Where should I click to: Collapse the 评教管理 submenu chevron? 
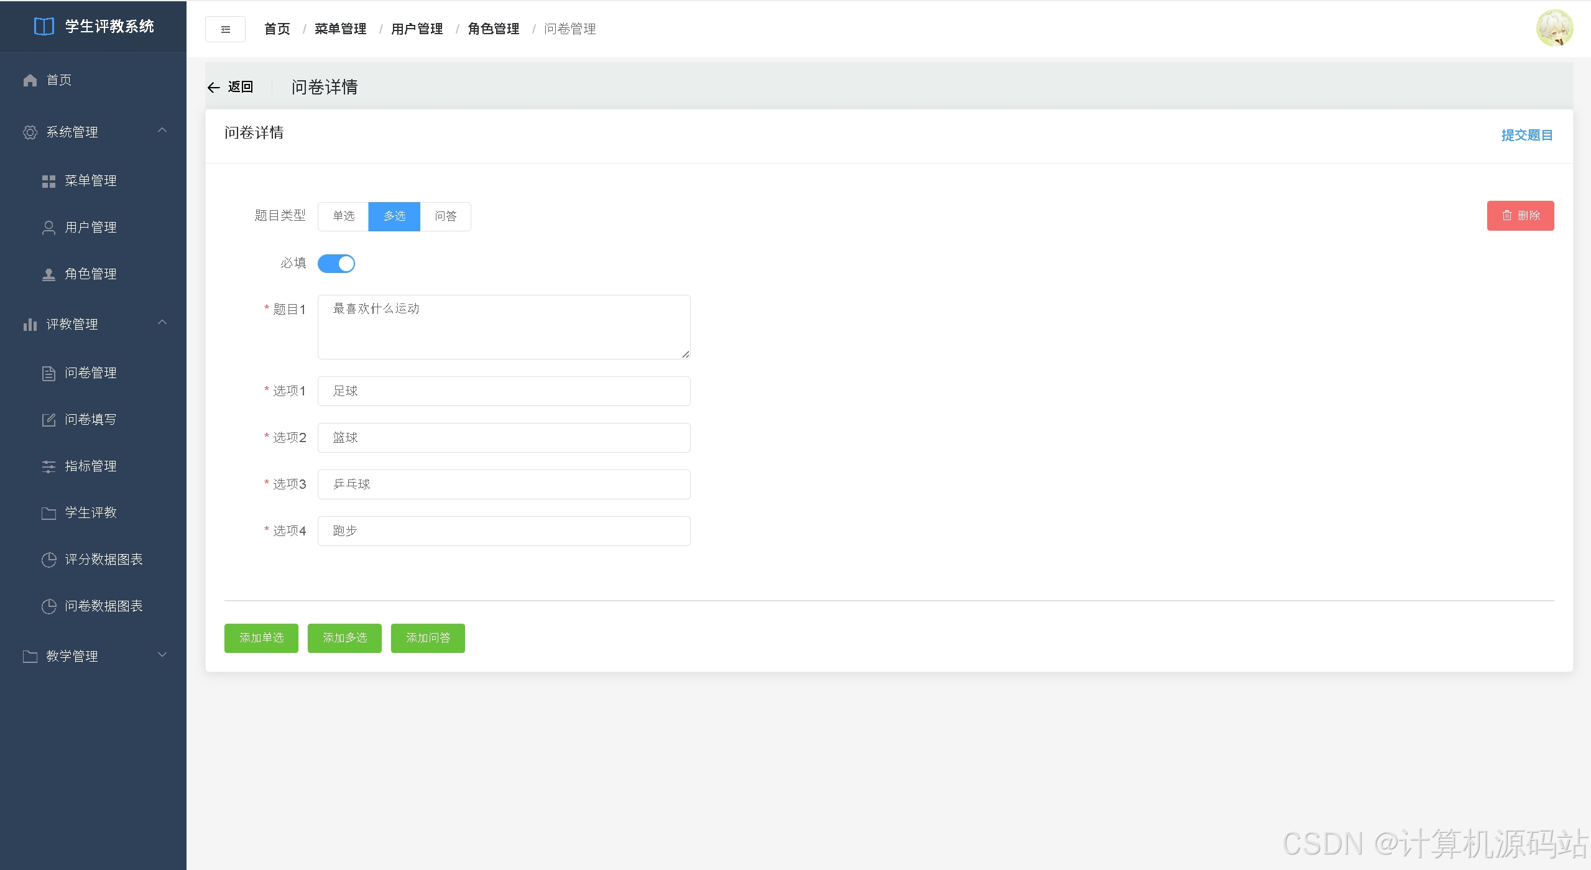(162, 322)
